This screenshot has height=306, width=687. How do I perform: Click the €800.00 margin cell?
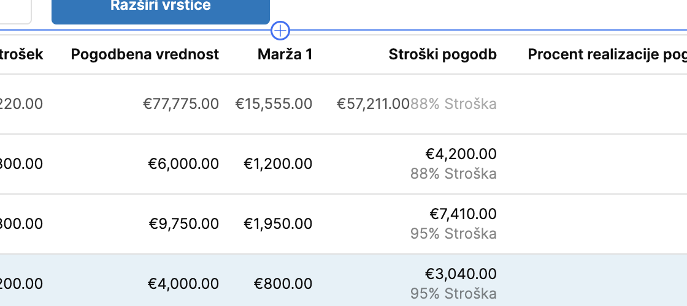coord(283,284)
